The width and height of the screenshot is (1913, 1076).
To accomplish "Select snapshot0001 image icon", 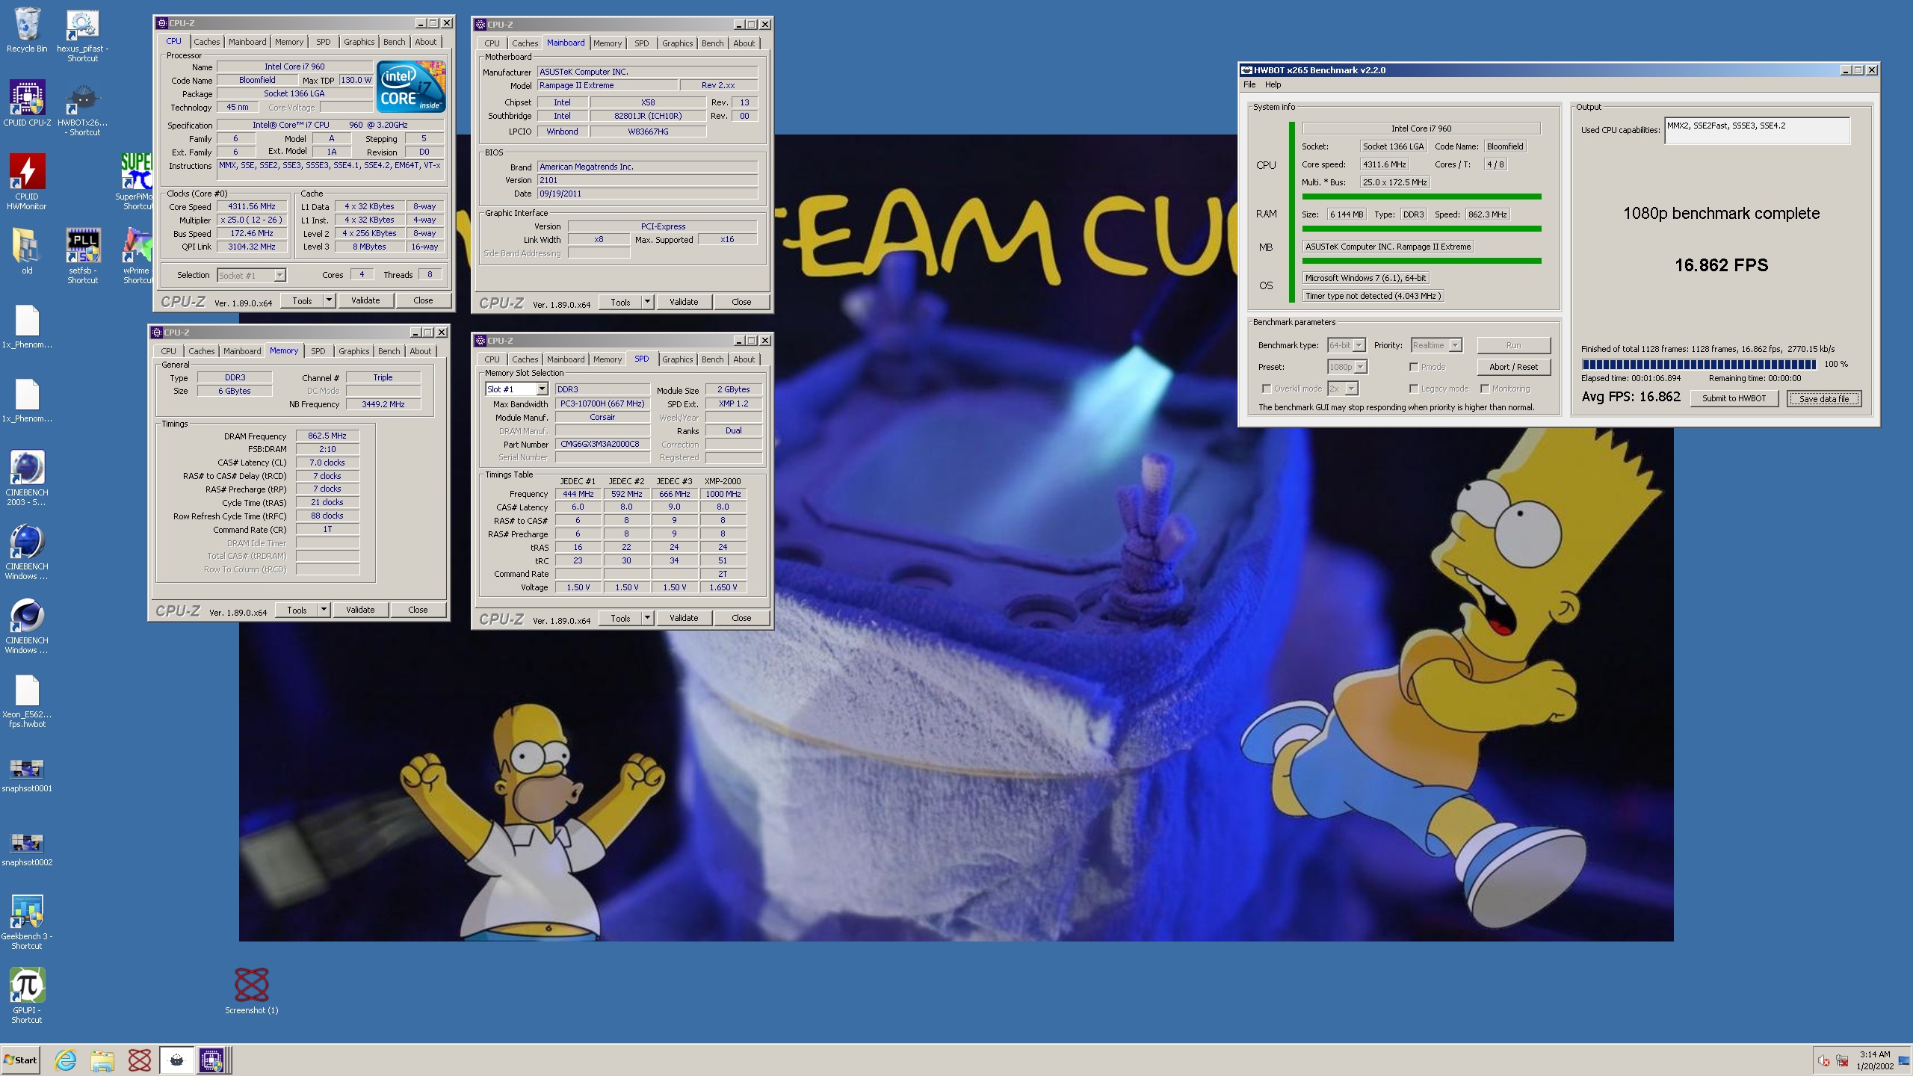I will tap(27, 775).
